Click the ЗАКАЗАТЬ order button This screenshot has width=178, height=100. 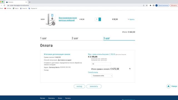[x=94, y=86]
